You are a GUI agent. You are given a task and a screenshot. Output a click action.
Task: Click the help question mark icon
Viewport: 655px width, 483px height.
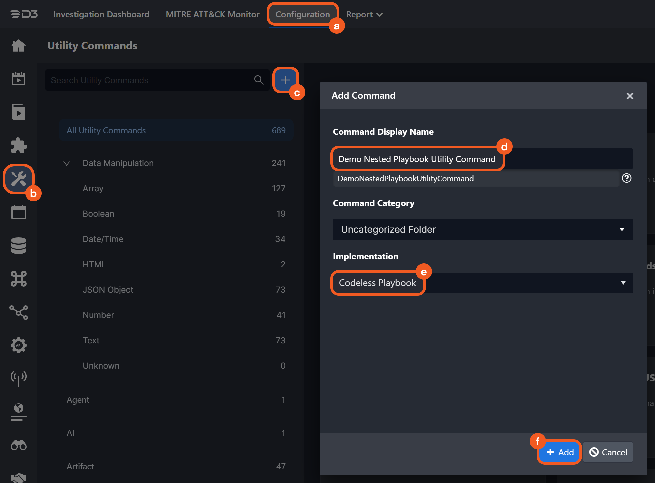tap(626, 178)
